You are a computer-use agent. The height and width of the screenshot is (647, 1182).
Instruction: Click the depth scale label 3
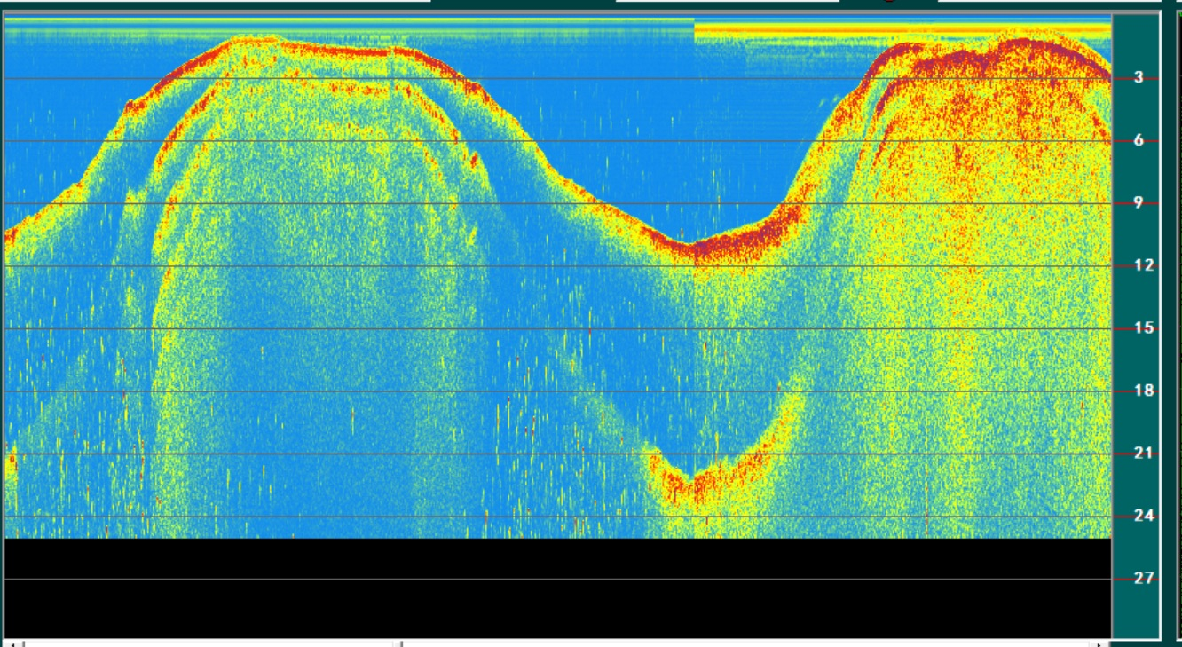(x=1139, y=78)
